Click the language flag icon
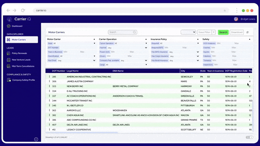Screen dimensions: 260x146 (236, 19)
